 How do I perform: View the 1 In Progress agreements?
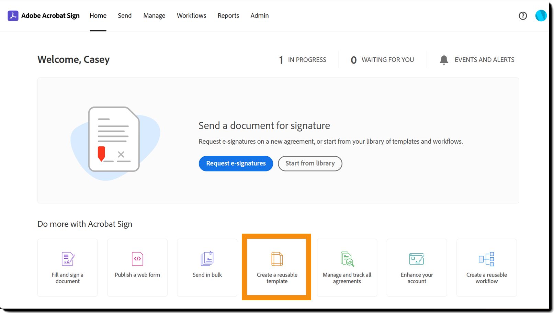click(x=302, y=60)
